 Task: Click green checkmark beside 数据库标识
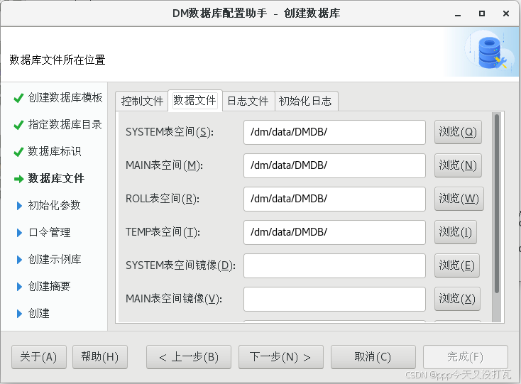18,152
